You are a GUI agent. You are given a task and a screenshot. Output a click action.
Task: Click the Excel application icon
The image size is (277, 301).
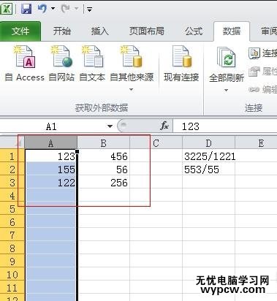click(x=6, y=9)
